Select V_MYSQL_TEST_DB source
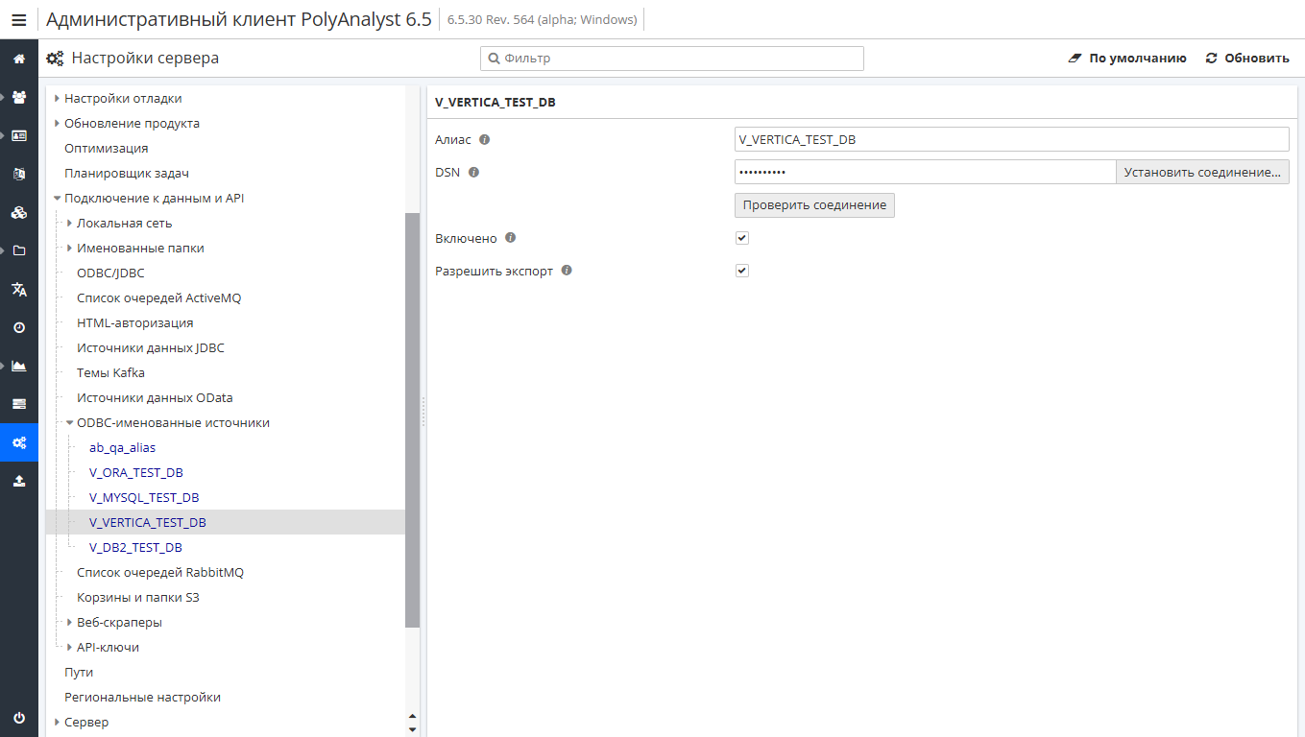The width and height of the screenshot is (1305, 737). (x=144, y=497)
